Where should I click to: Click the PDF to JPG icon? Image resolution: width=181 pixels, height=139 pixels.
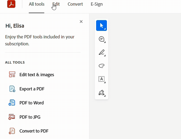click(12, 117)
